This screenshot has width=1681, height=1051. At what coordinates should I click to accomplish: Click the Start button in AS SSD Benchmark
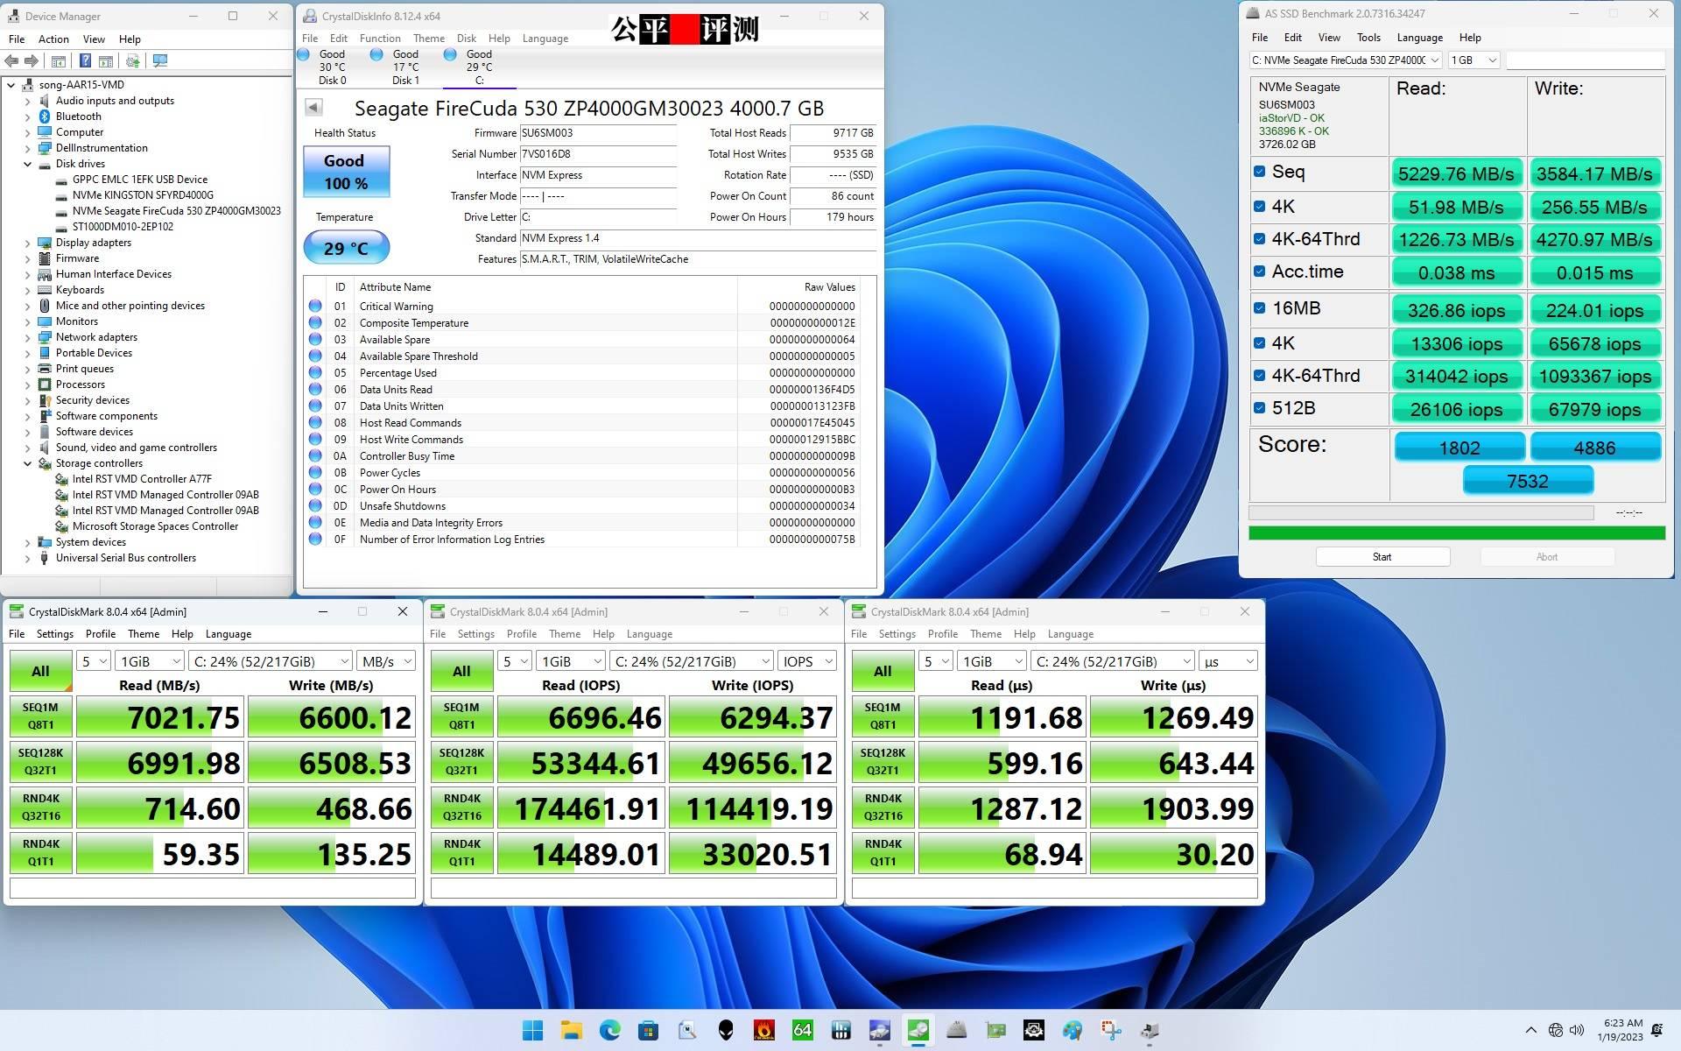tap(1380, 557)
